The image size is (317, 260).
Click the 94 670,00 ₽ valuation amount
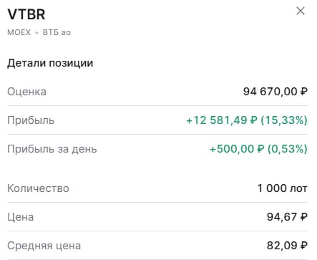275,92
